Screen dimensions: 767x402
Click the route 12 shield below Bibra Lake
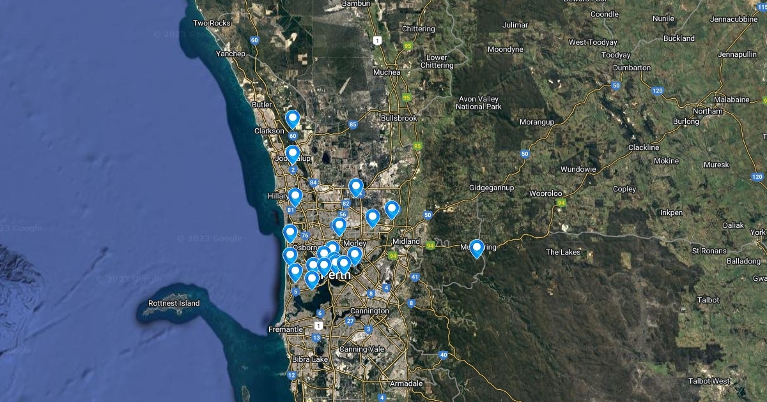pos(291,375)
